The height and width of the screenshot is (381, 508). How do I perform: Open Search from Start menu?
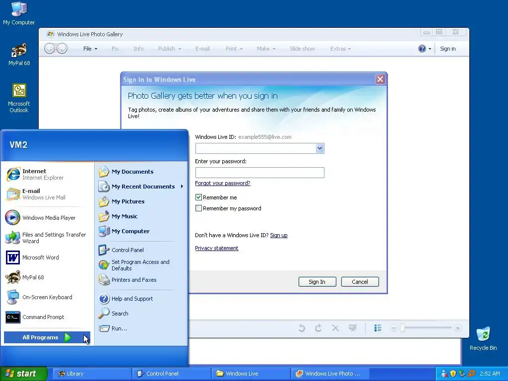pyautogui.click(x=114, y=314)
